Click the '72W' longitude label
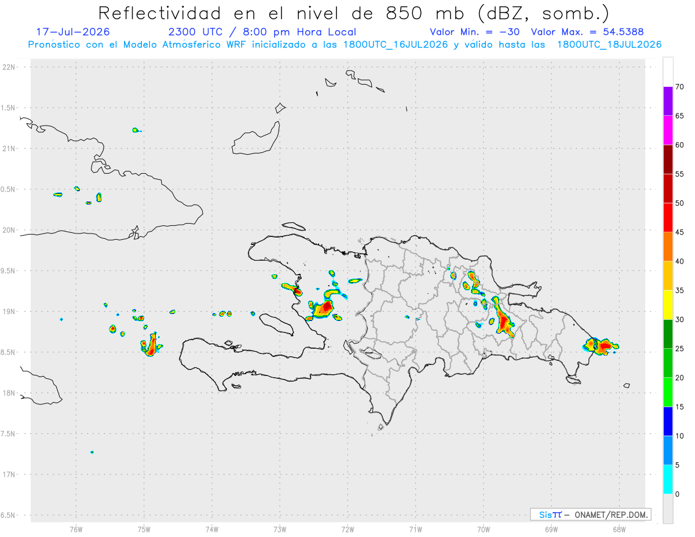 tap(348, 529)
